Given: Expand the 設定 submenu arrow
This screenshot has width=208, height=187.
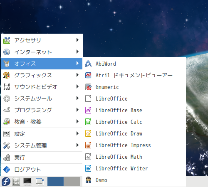Looking at the screenshot, I should (x=77, y=133).
